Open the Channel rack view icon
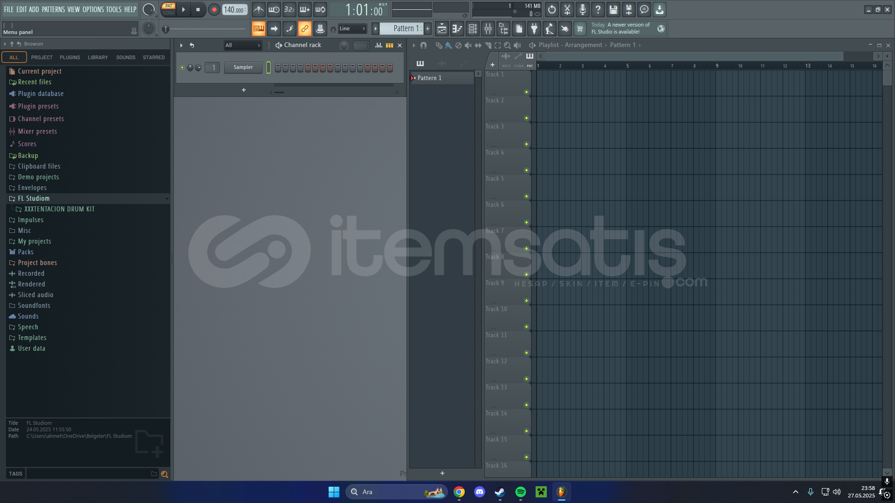This screenshot has width=895, height=503. [x=473, y=29]
